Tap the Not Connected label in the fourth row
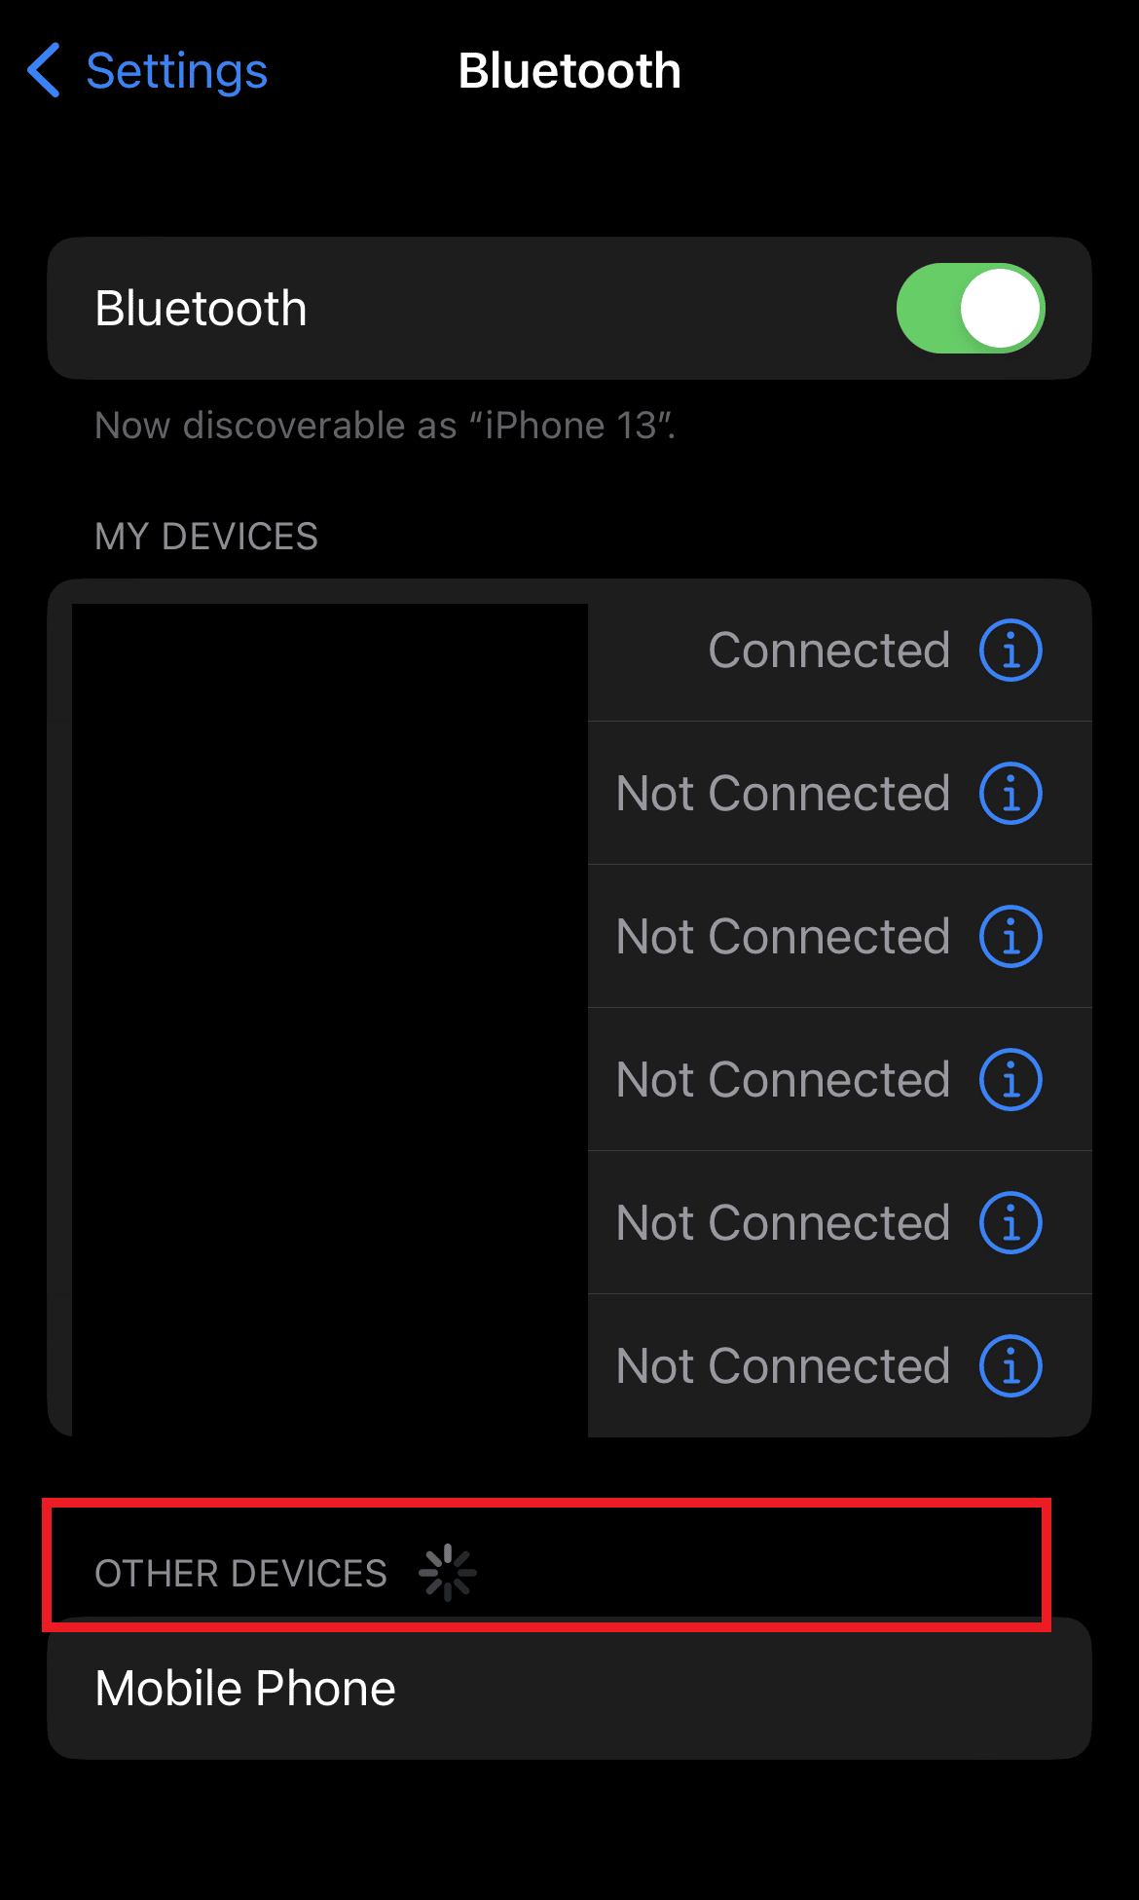Image resolution: width=1139 pixels, height=1900 pixels. coord(784,1080)
